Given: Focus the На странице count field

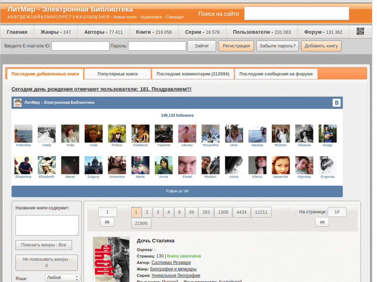Looking at the screenshot, I should (337, 212).
